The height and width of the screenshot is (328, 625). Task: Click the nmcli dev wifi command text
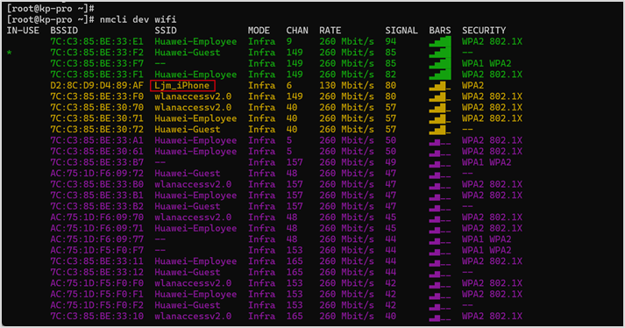pos(138,19)
